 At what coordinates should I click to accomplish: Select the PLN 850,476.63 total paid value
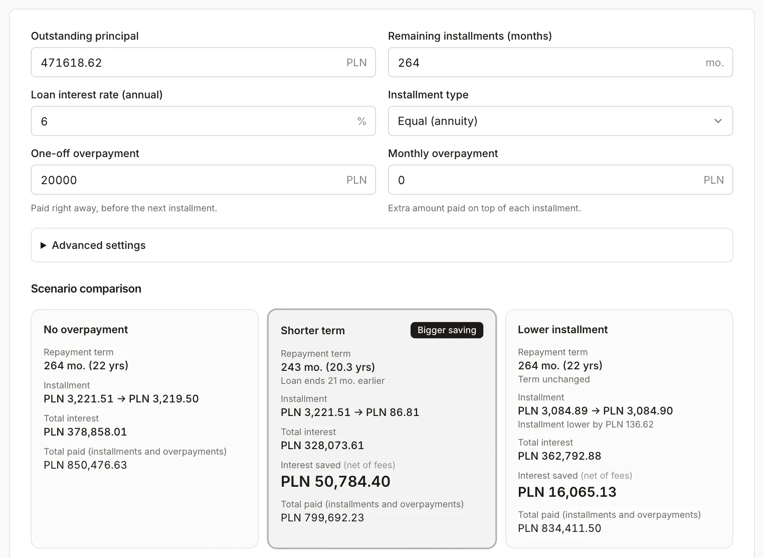click(x=85, y=465)
